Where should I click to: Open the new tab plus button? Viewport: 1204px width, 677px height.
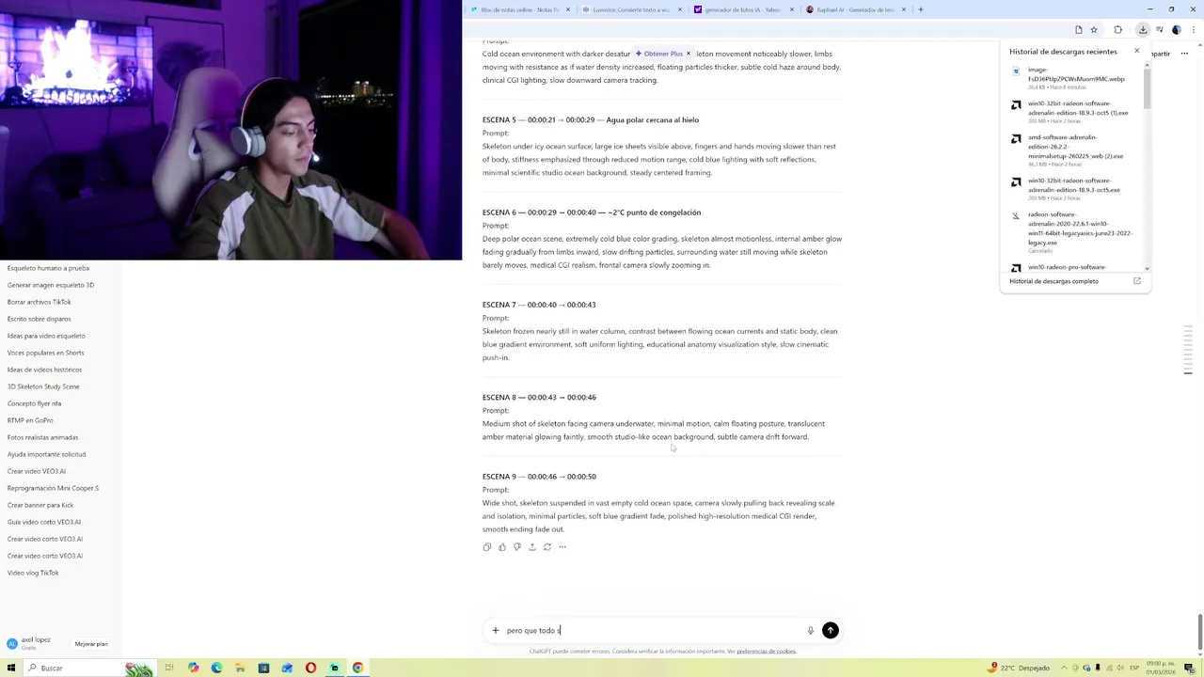(920, 9)
